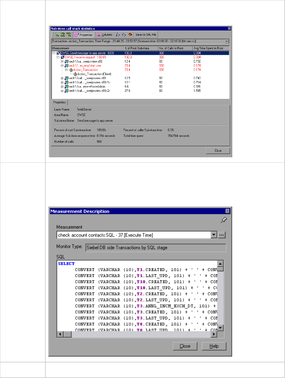Click the up-arrow toolbar icon before the eye icon
Screen dimensions: 285x378
click(x=124, y=35)
